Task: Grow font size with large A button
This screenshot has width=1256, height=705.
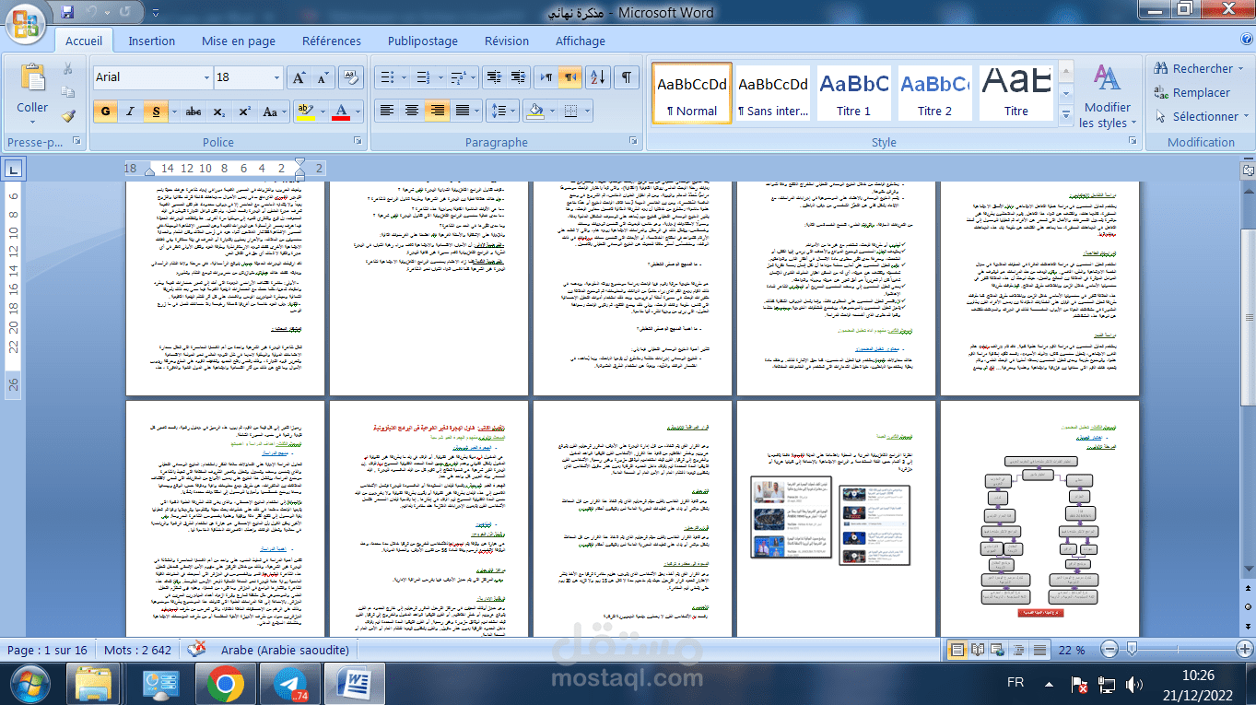Action: (299, 77)
